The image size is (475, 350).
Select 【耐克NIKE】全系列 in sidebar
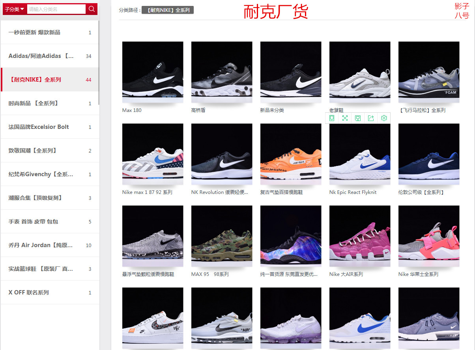50,80
